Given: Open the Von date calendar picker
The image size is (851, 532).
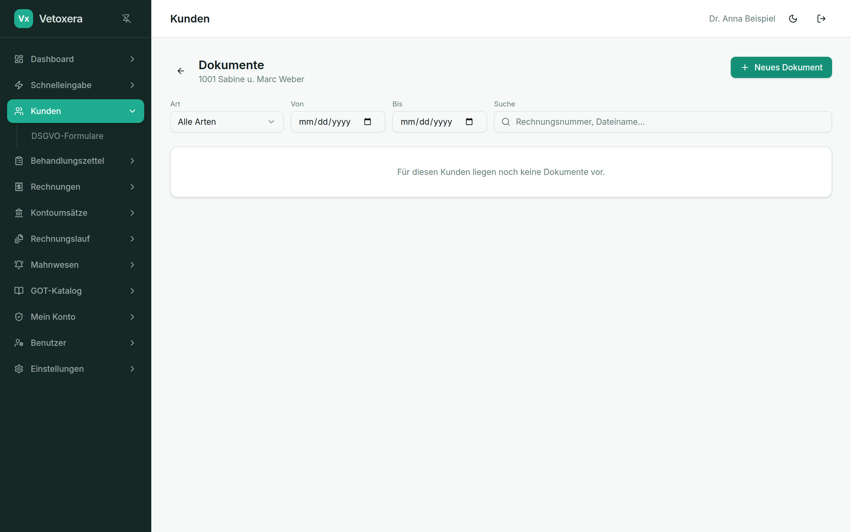Looking at the screenshot, I should tap(368, 122).
